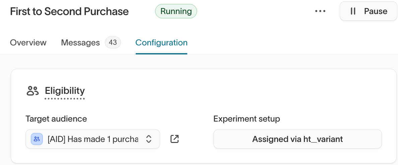Pause the running campaign
This screenshot has height=165, width=398.
pos(369,11)
